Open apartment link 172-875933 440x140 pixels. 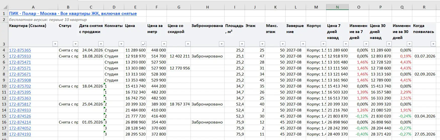pyautogui.click(x=20, y=56)
